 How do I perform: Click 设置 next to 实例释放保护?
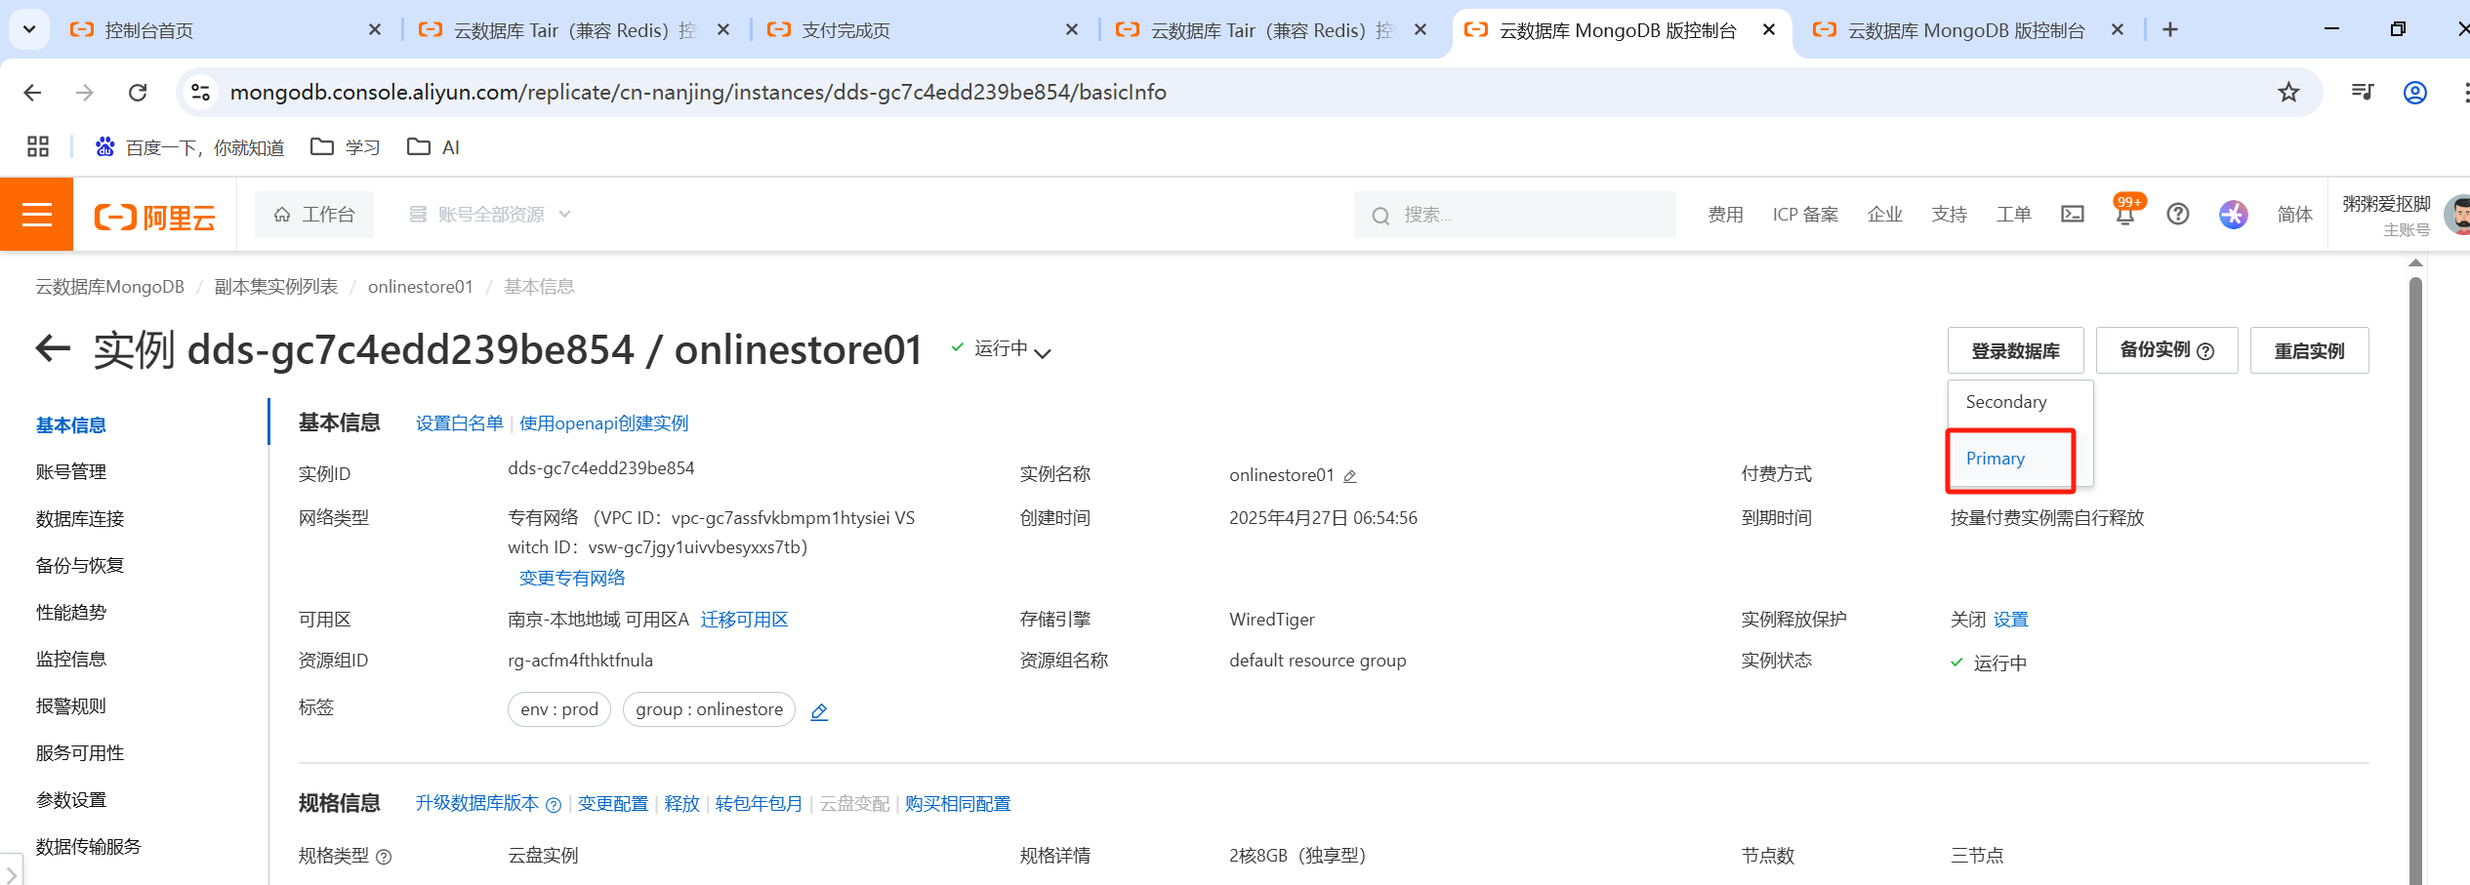[x=2010, y=620]
